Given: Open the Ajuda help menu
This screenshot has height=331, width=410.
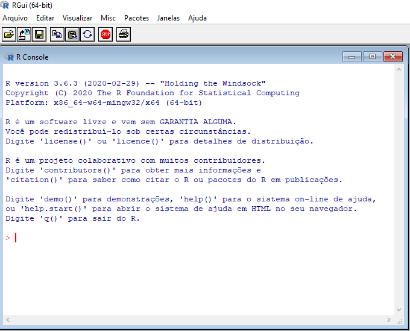Looking at the screenshot, I should coord(197,18).
